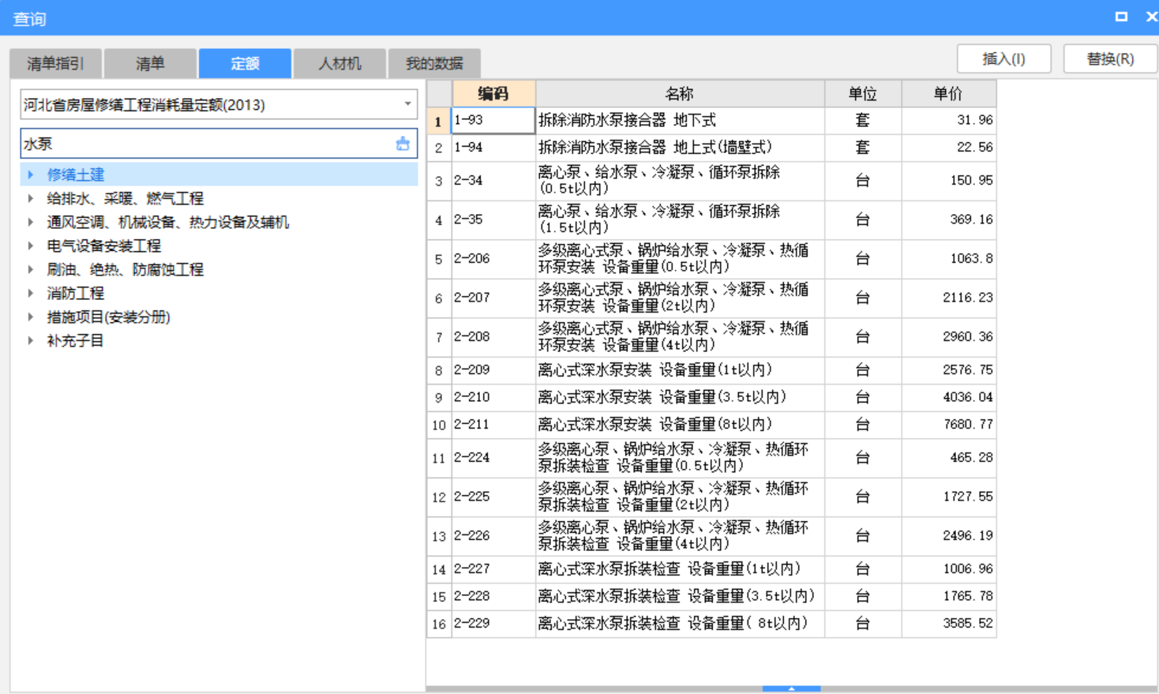Expand the 电气设备安装工程 node arrow
The width and height of the screenshot is (1159, 694).
[x=30, y=246]
